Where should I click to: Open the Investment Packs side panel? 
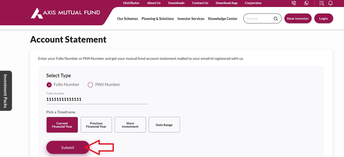6,91
